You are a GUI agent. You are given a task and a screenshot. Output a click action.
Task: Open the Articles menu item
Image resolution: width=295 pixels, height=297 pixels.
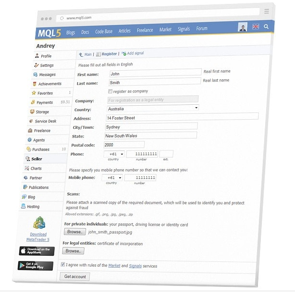(124, 31)
